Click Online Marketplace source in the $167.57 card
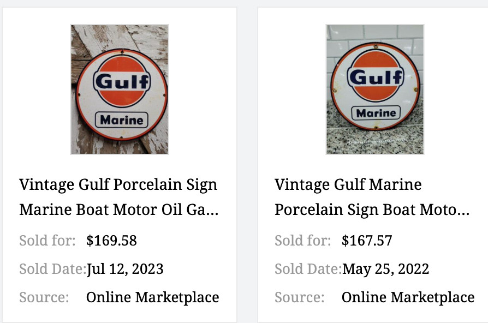The width and height of the screenshot is (488, 323). click(408, 297)
